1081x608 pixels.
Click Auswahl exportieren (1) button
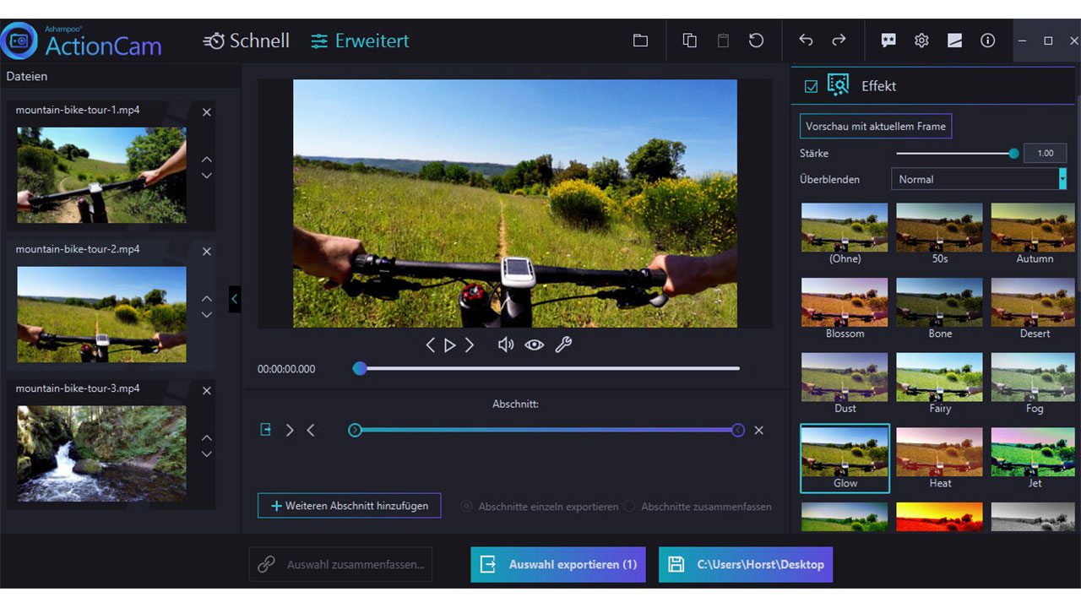(x=558, y=564)
